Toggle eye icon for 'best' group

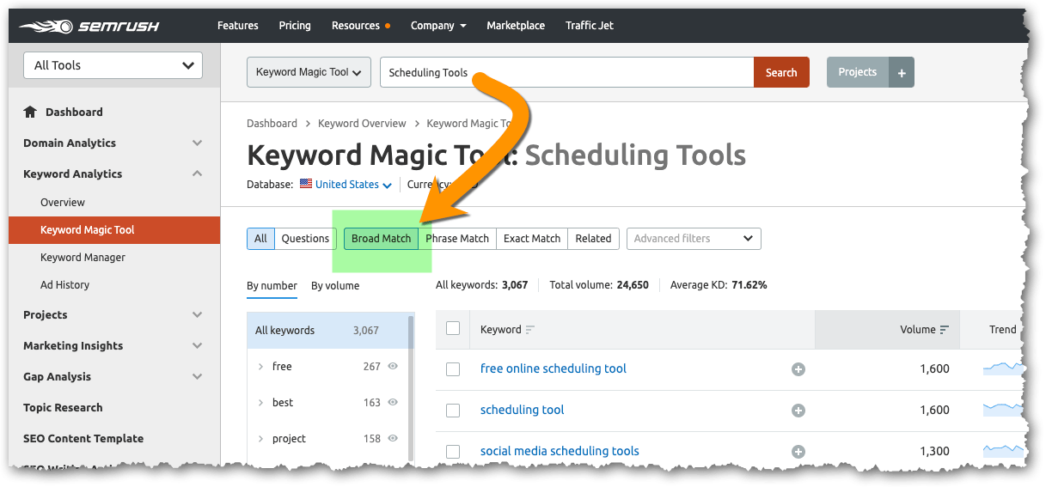(x=393, y=402)
